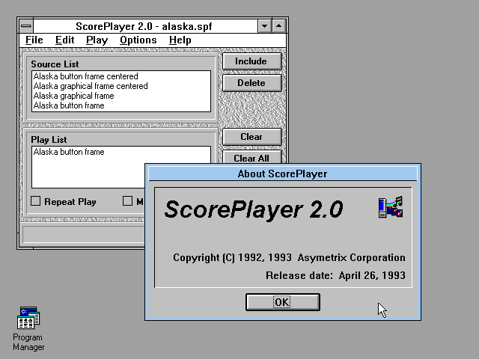
Task: Confirm the About dialog with OK
Action: (283, 302)
